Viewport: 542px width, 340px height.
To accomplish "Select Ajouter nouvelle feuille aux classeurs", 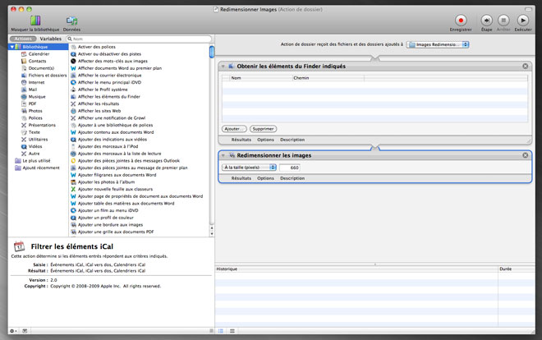I will [x=115, y=189].
